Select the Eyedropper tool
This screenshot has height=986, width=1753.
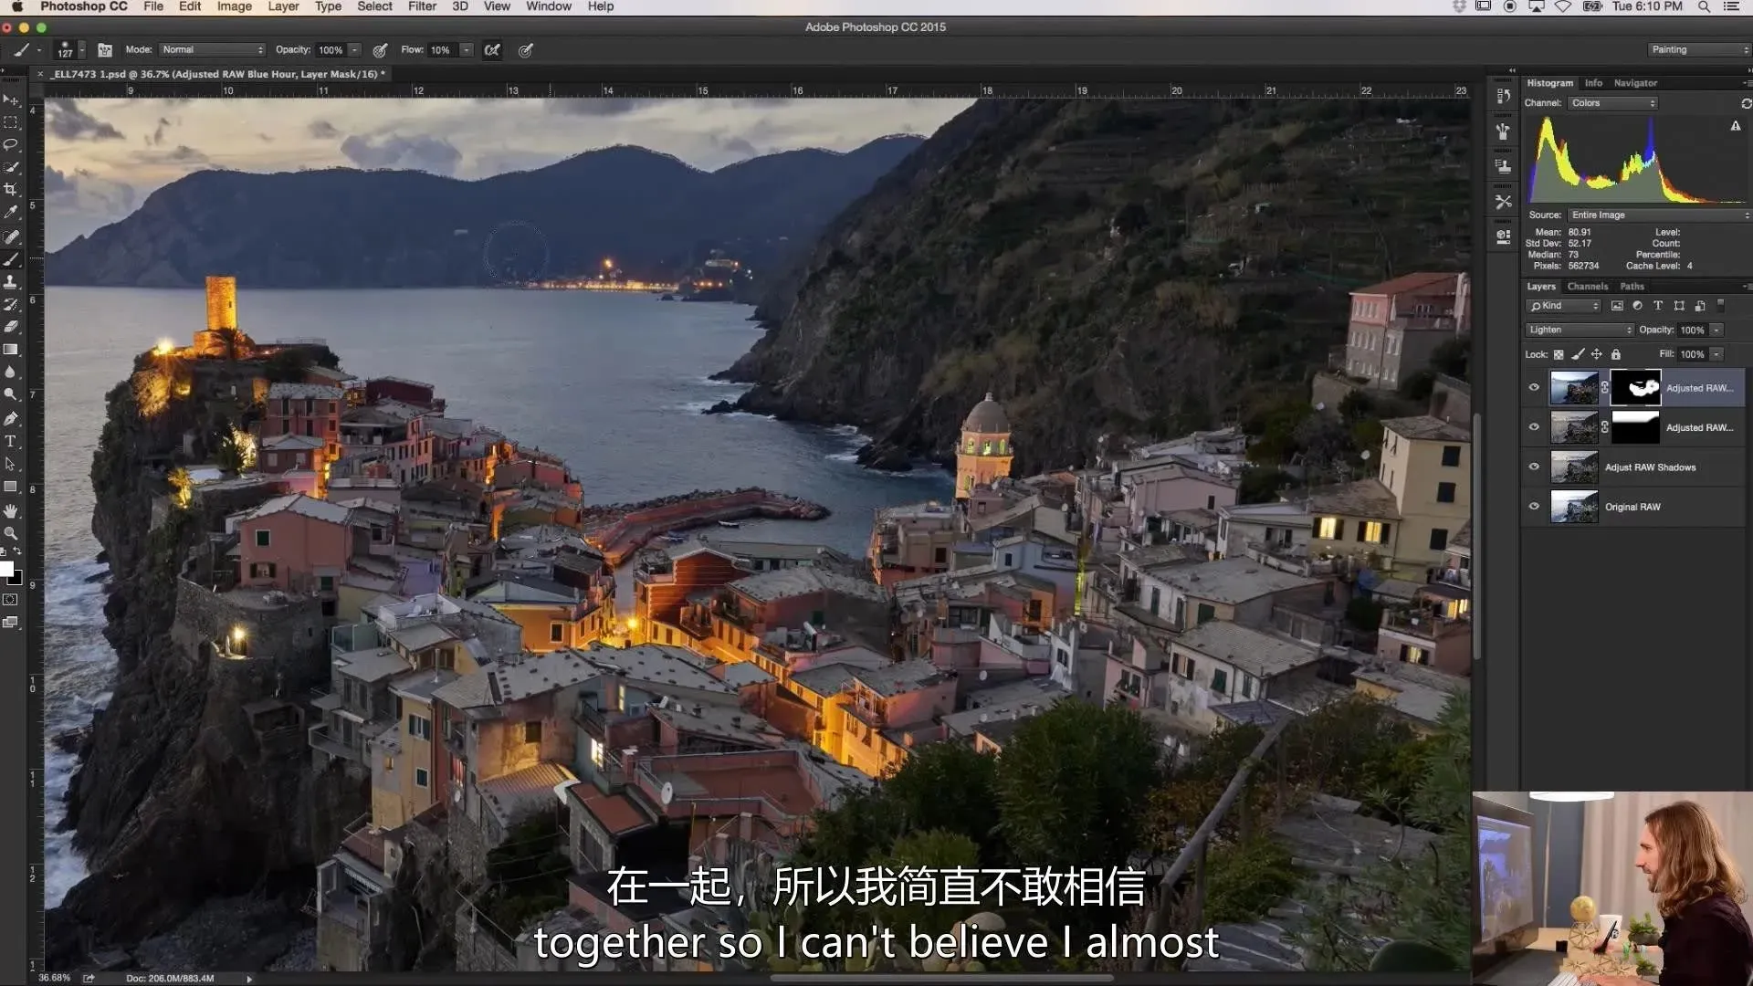point(11,213)
